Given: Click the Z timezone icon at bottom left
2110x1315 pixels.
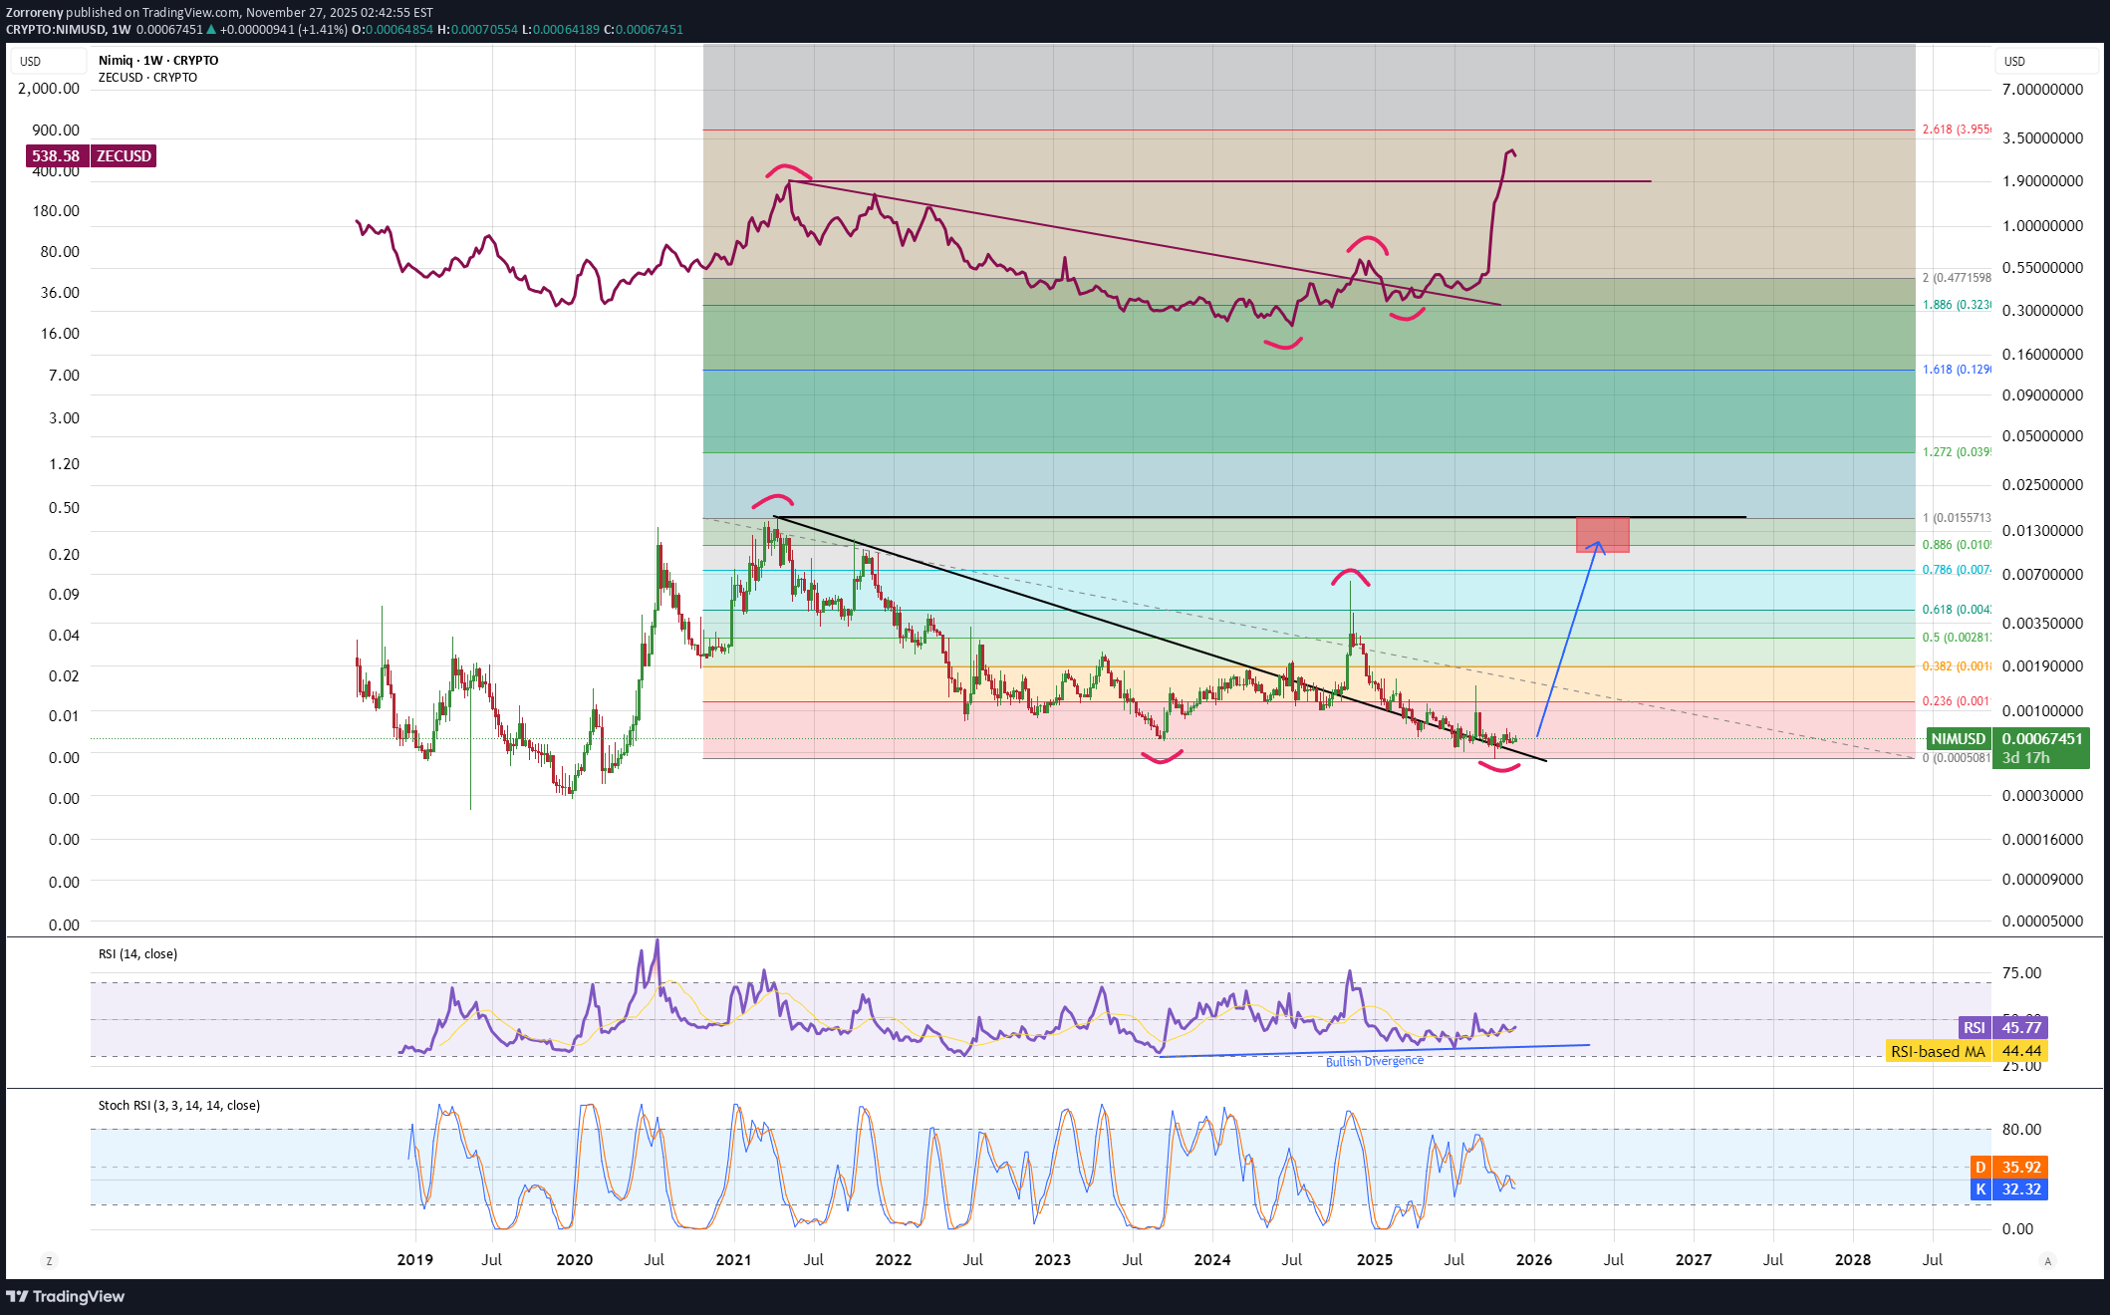Looking at the screenshot, I should [x=49, y=1261].
